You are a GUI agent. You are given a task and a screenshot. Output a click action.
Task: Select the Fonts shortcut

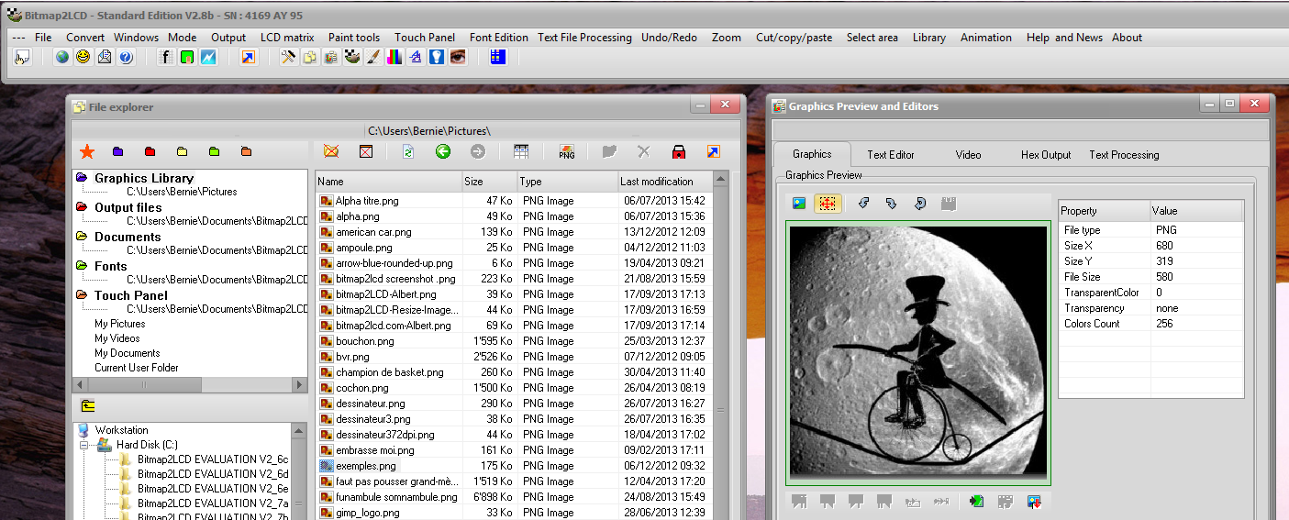(111, 266)
